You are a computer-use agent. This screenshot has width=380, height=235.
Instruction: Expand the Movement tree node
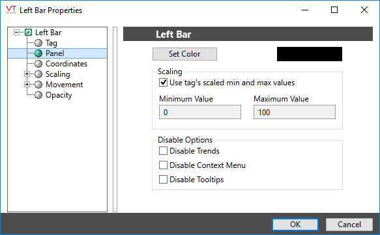pos(27,84)
